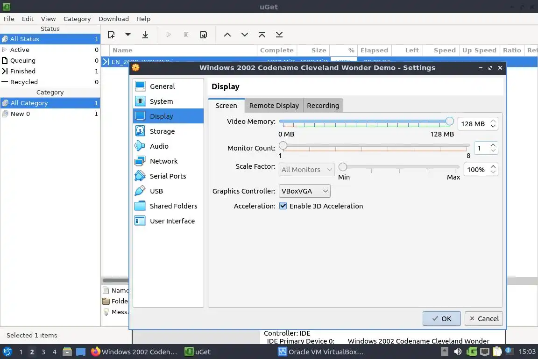Click the uGet taskbar entry
Screen dimensions: 538x359
[198, 352]
